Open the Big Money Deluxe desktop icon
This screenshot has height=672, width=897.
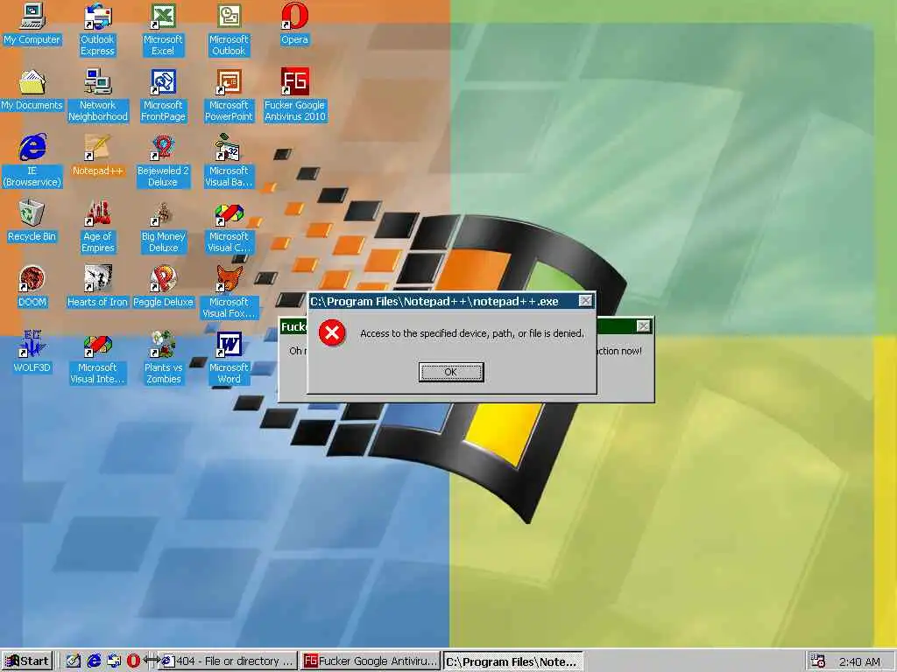(163, 227)
